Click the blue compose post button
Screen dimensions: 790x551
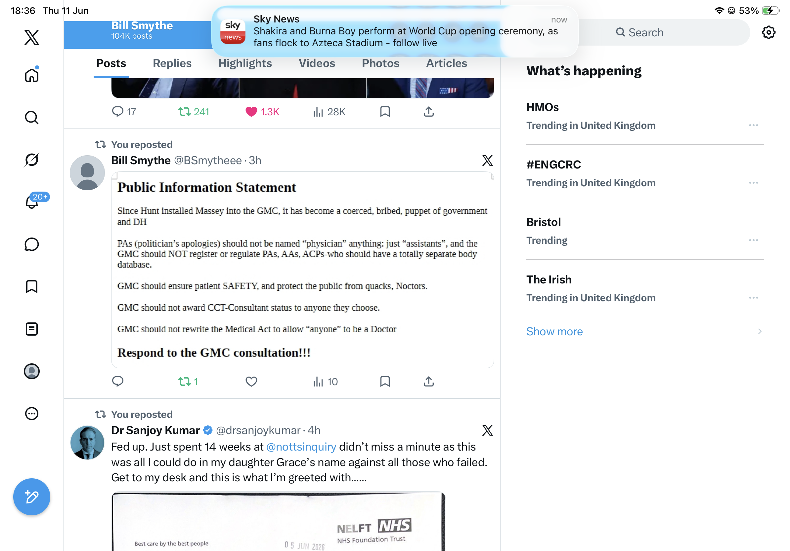tap(32, 496)
